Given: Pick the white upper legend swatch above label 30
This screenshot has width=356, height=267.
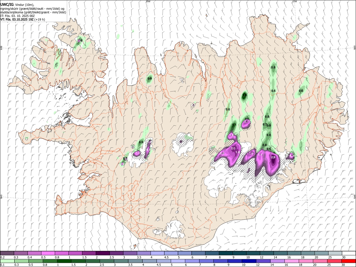Looking at the screenshot, I should pos(349,253).
